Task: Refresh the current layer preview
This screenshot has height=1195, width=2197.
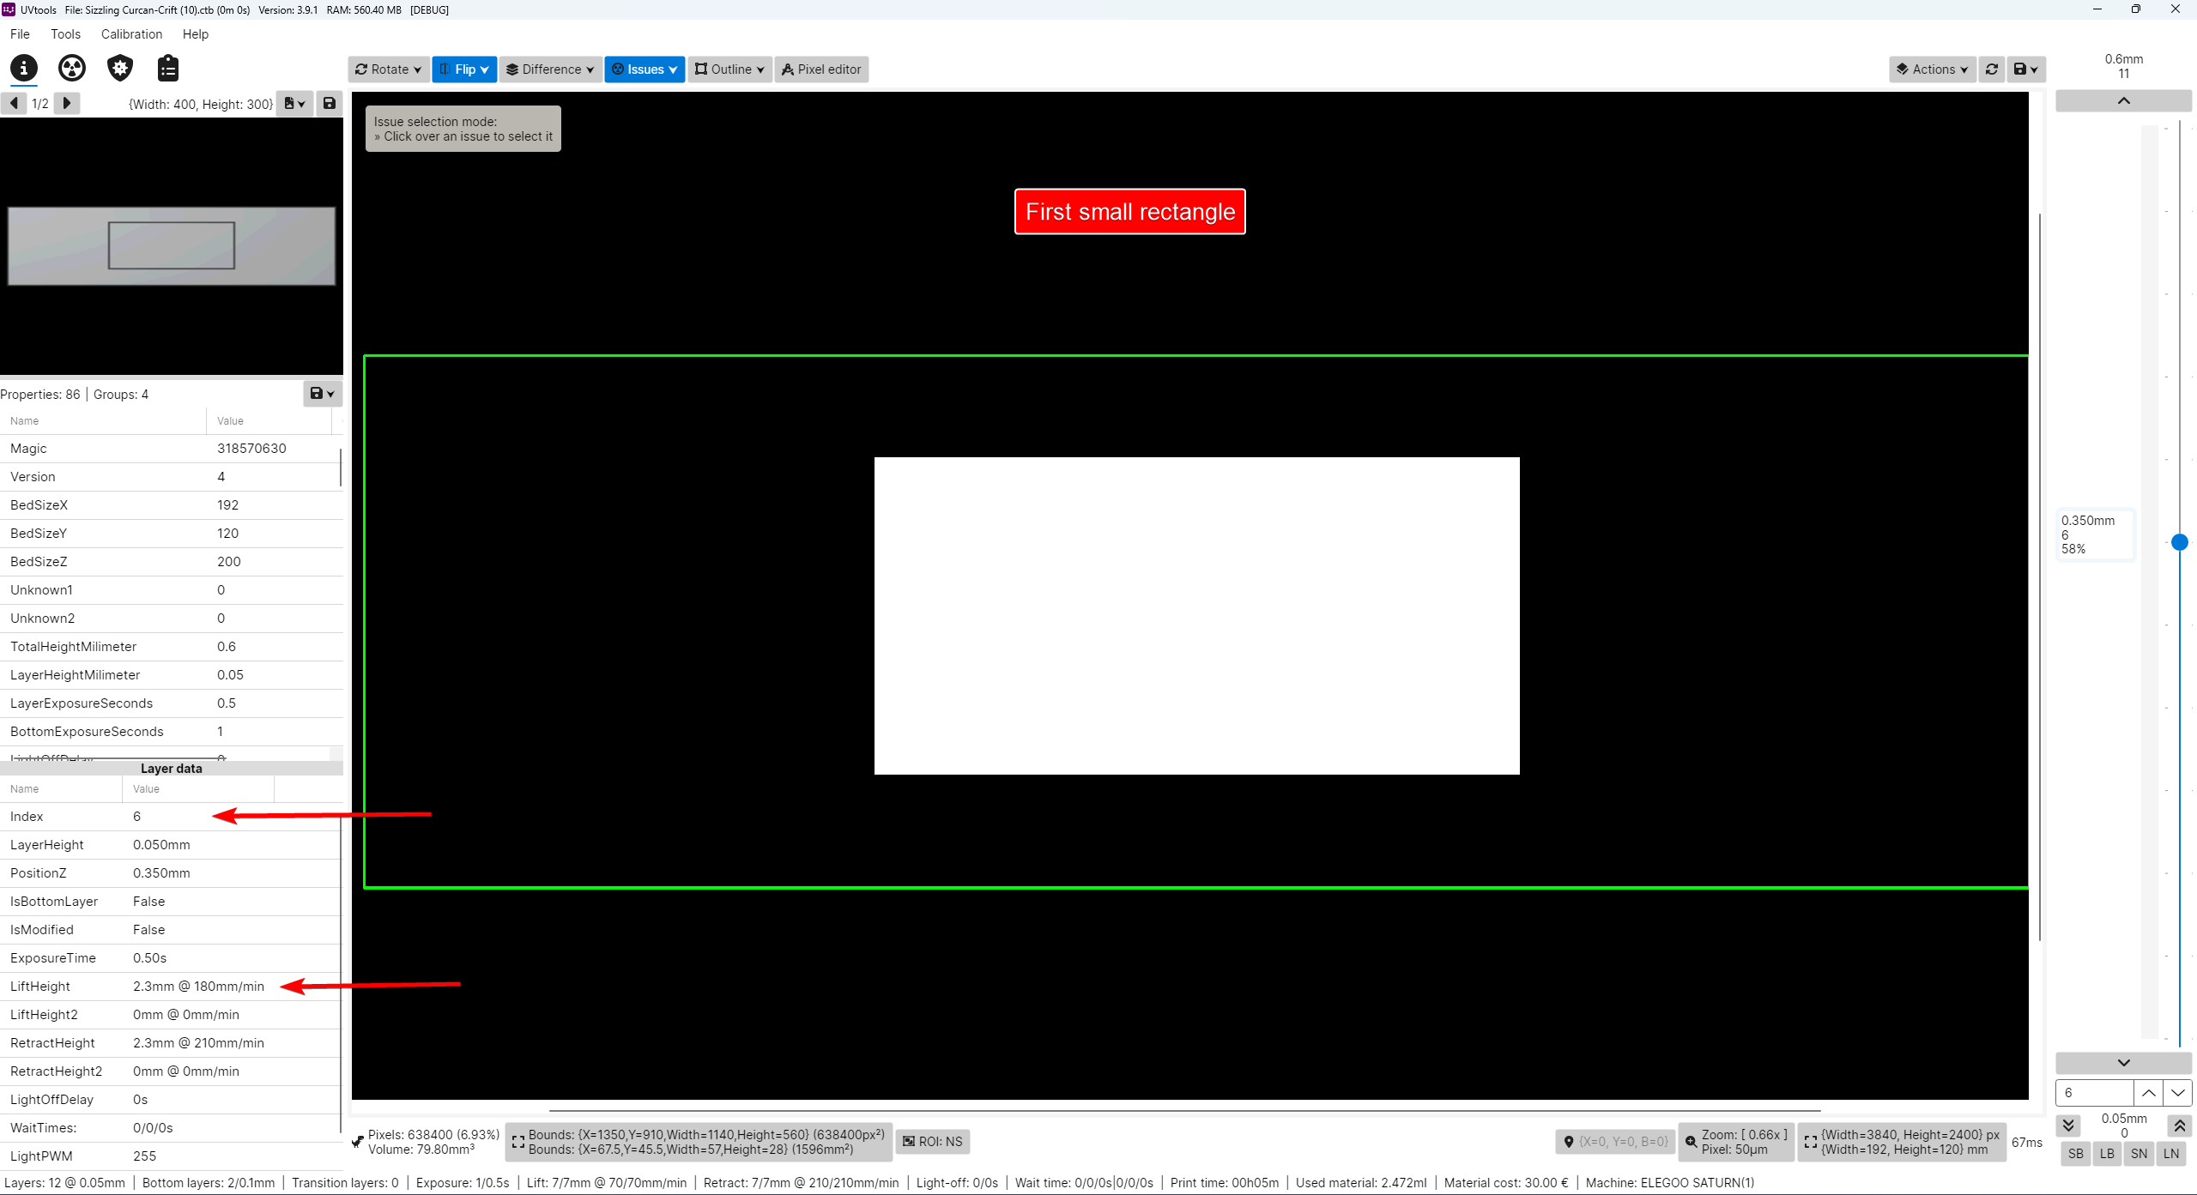Action: pyautogui.click(x=1991, y=69)
